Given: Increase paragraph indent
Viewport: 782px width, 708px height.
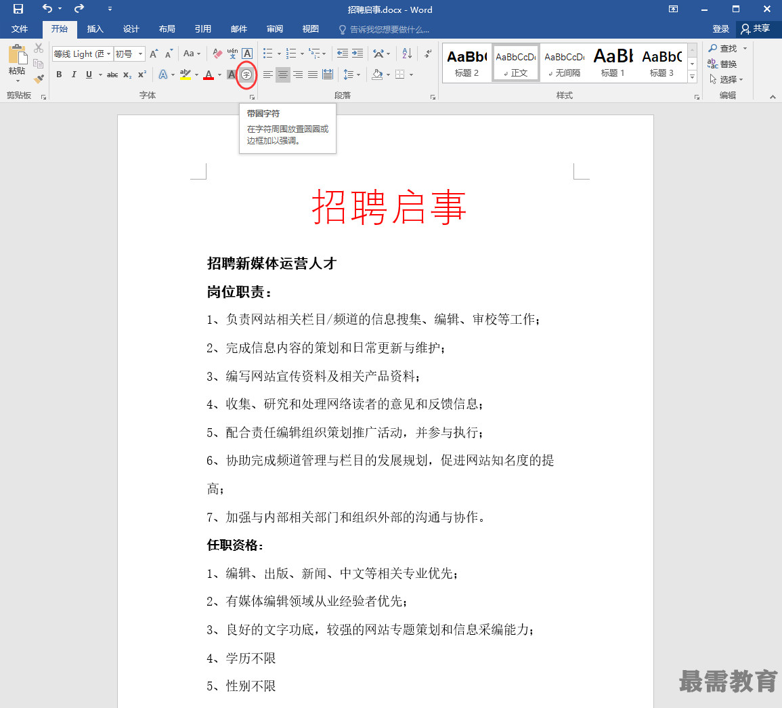Looking at the screenshot, I should point(357,54).
